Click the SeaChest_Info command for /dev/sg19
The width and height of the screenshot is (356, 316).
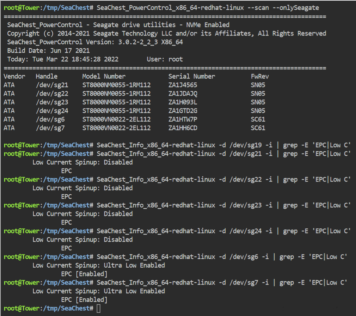pyautogui.click(x=223, y=145)
